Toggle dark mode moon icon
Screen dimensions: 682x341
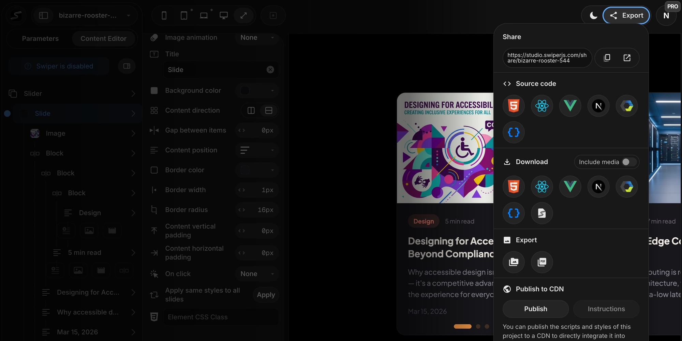point(593,16)
